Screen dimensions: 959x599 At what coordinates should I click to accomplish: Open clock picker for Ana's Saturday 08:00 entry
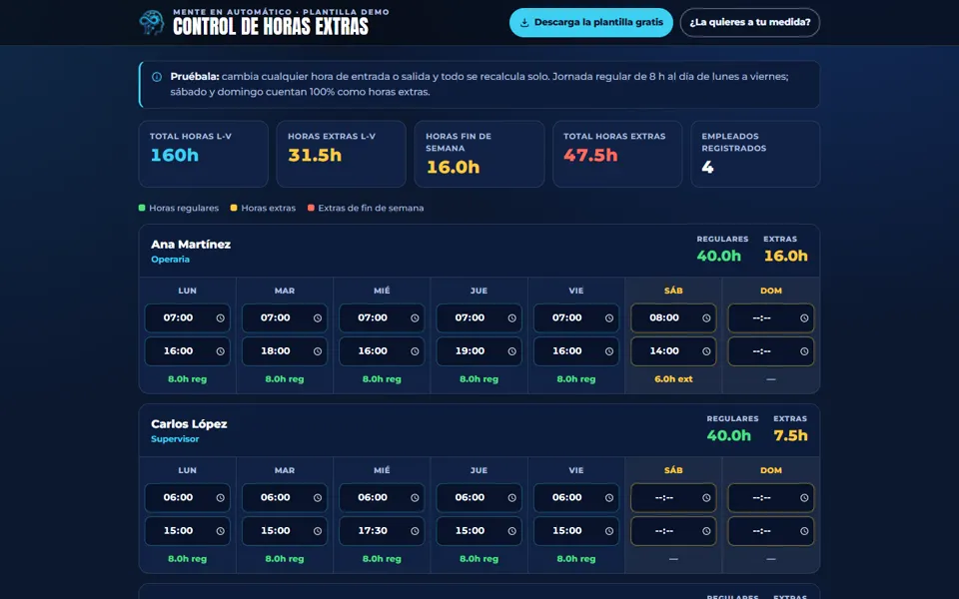706,317
